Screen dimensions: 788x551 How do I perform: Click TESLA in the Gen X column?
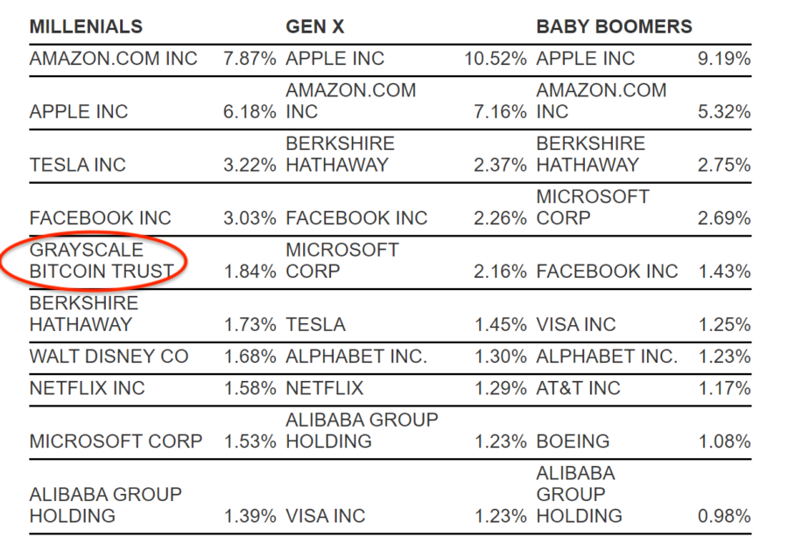pos(315,325)
